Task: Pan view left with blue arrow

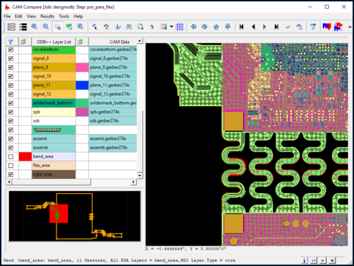Action: click(x=193, y=27)
